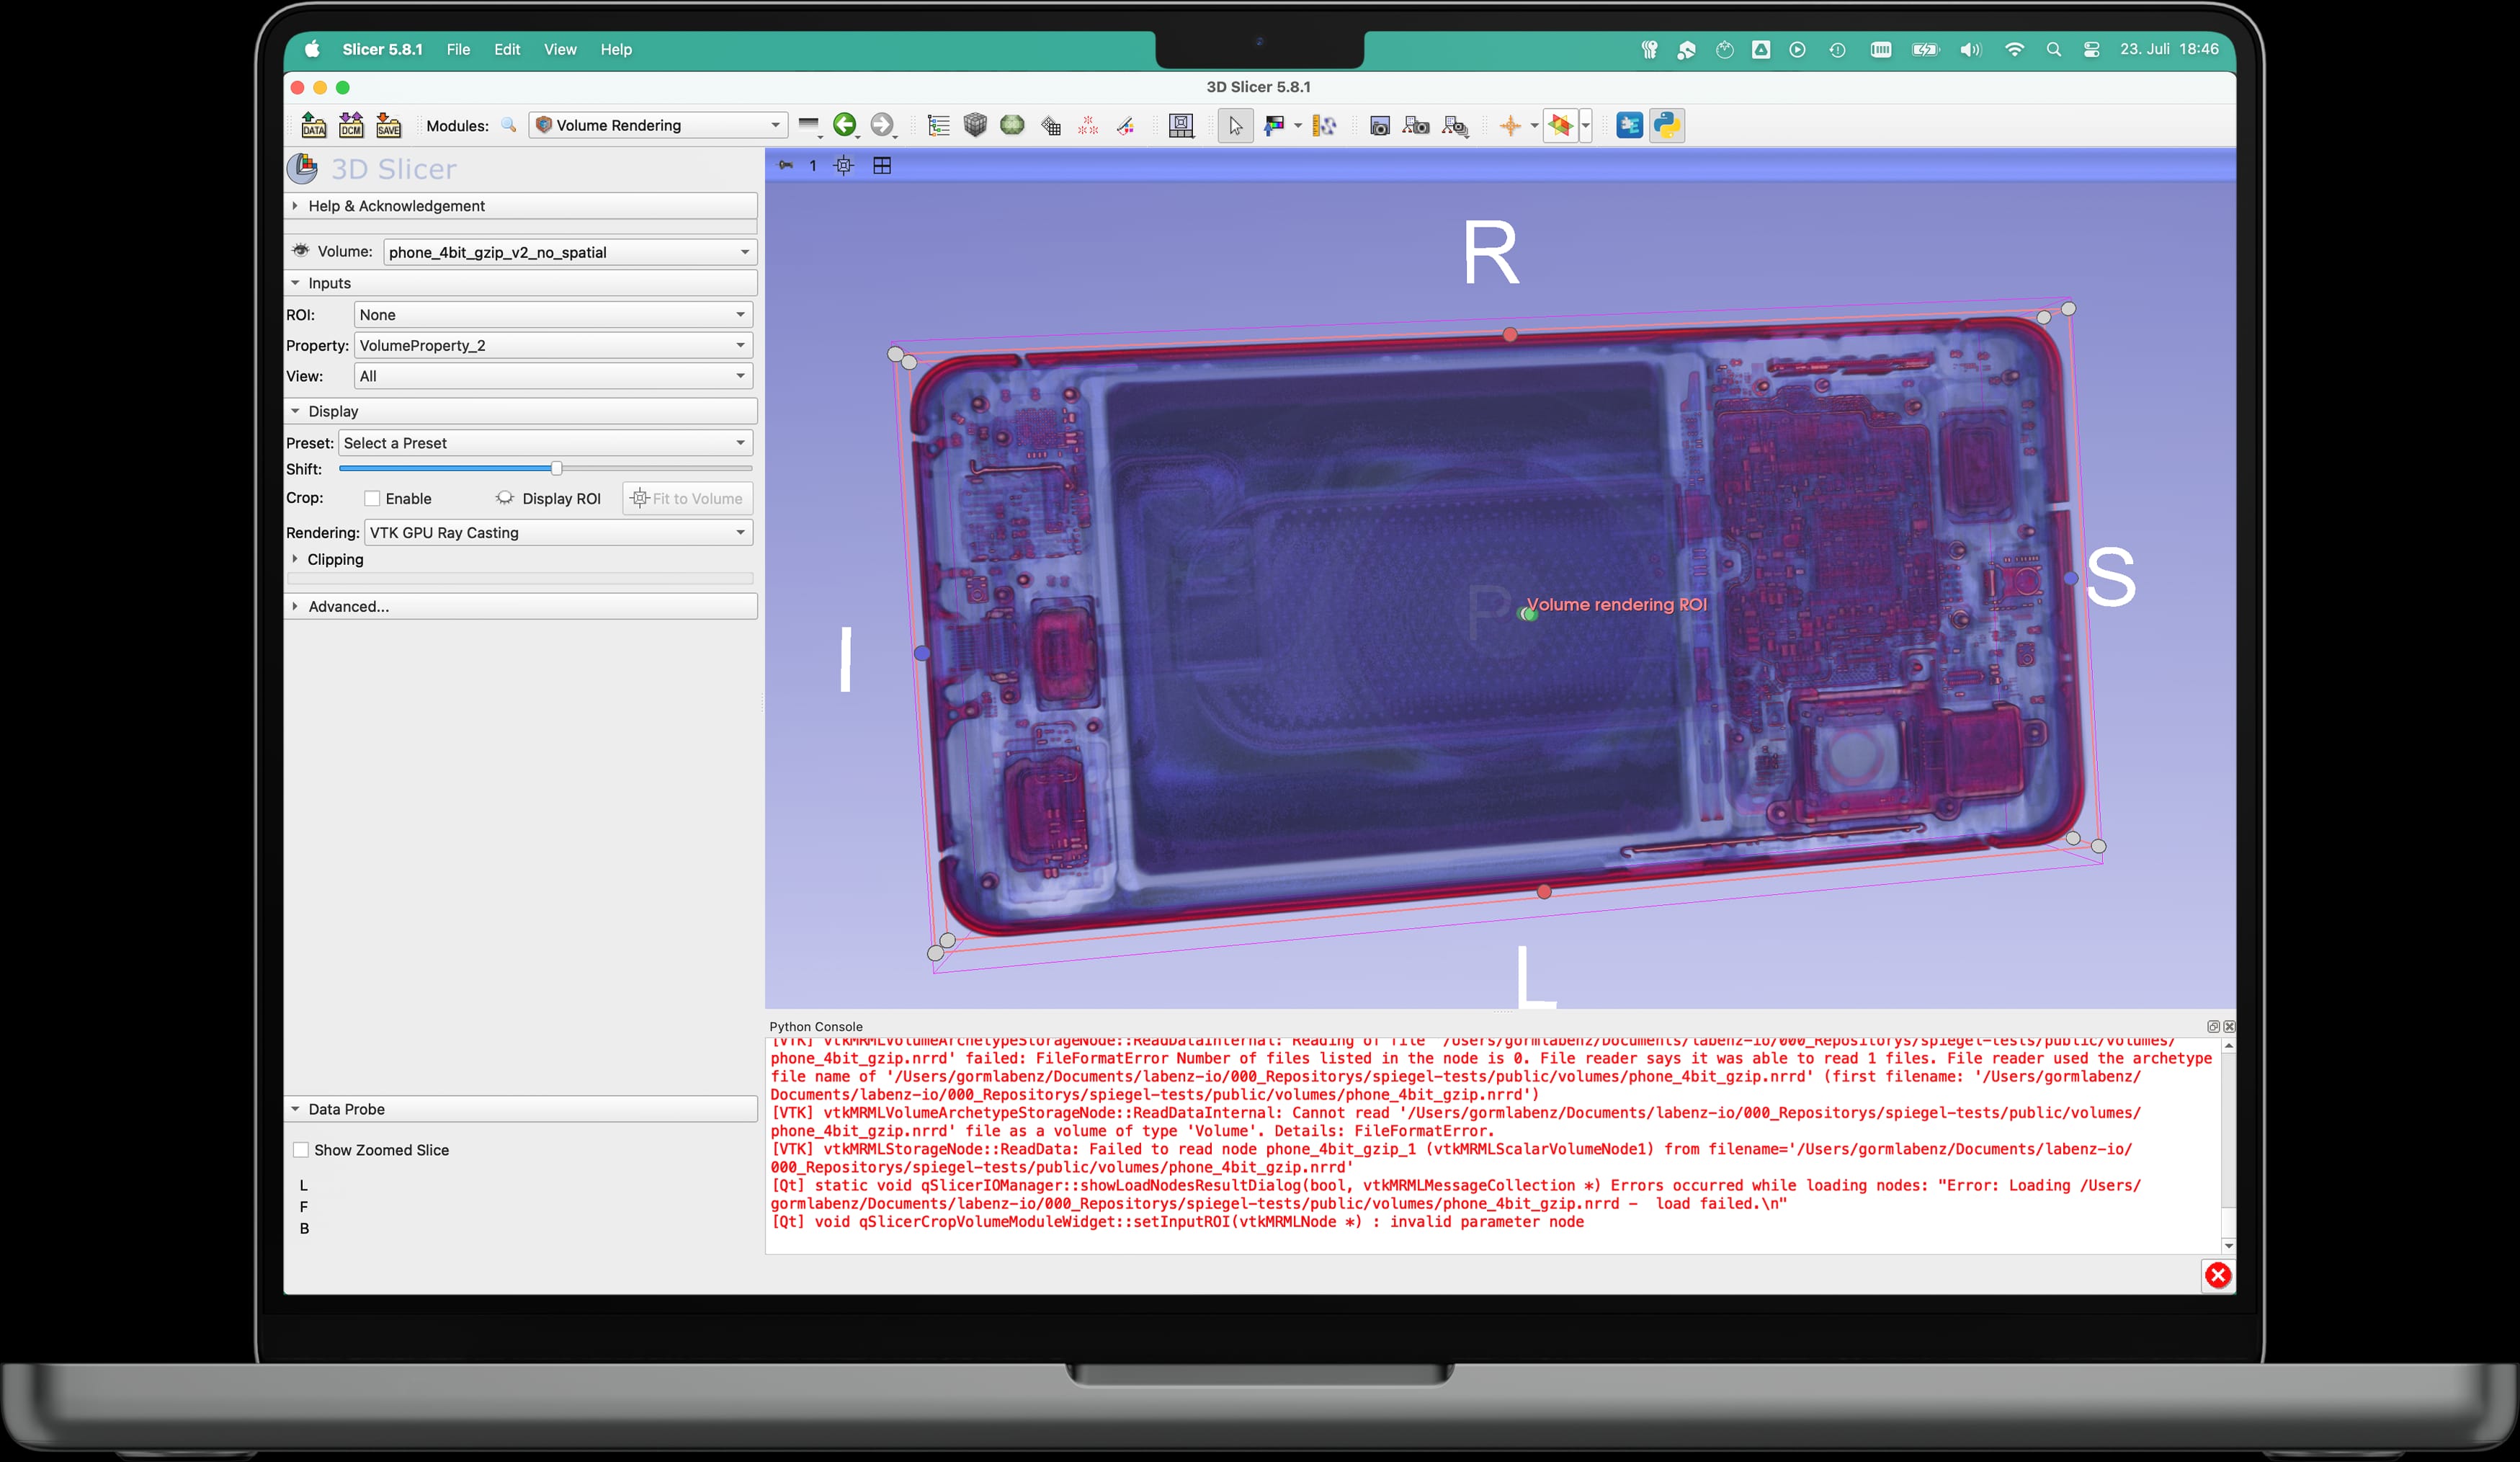Adjust the Shift slider handle

coord(556,468)
